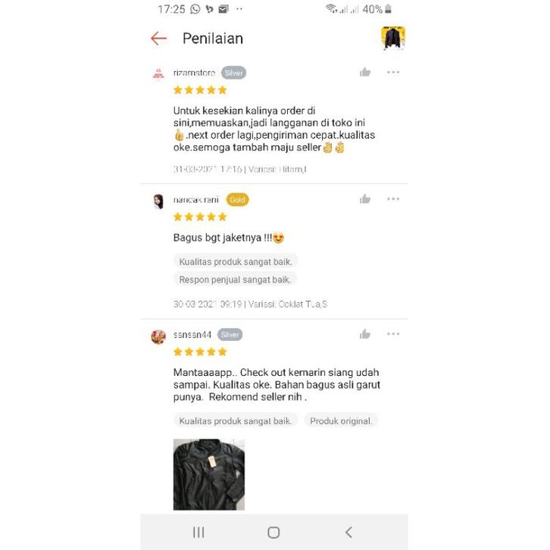The width and height of the screenshot is (550, 550).
Task: Open the jacket product thumbnail in header
Action: coord(393,38)
